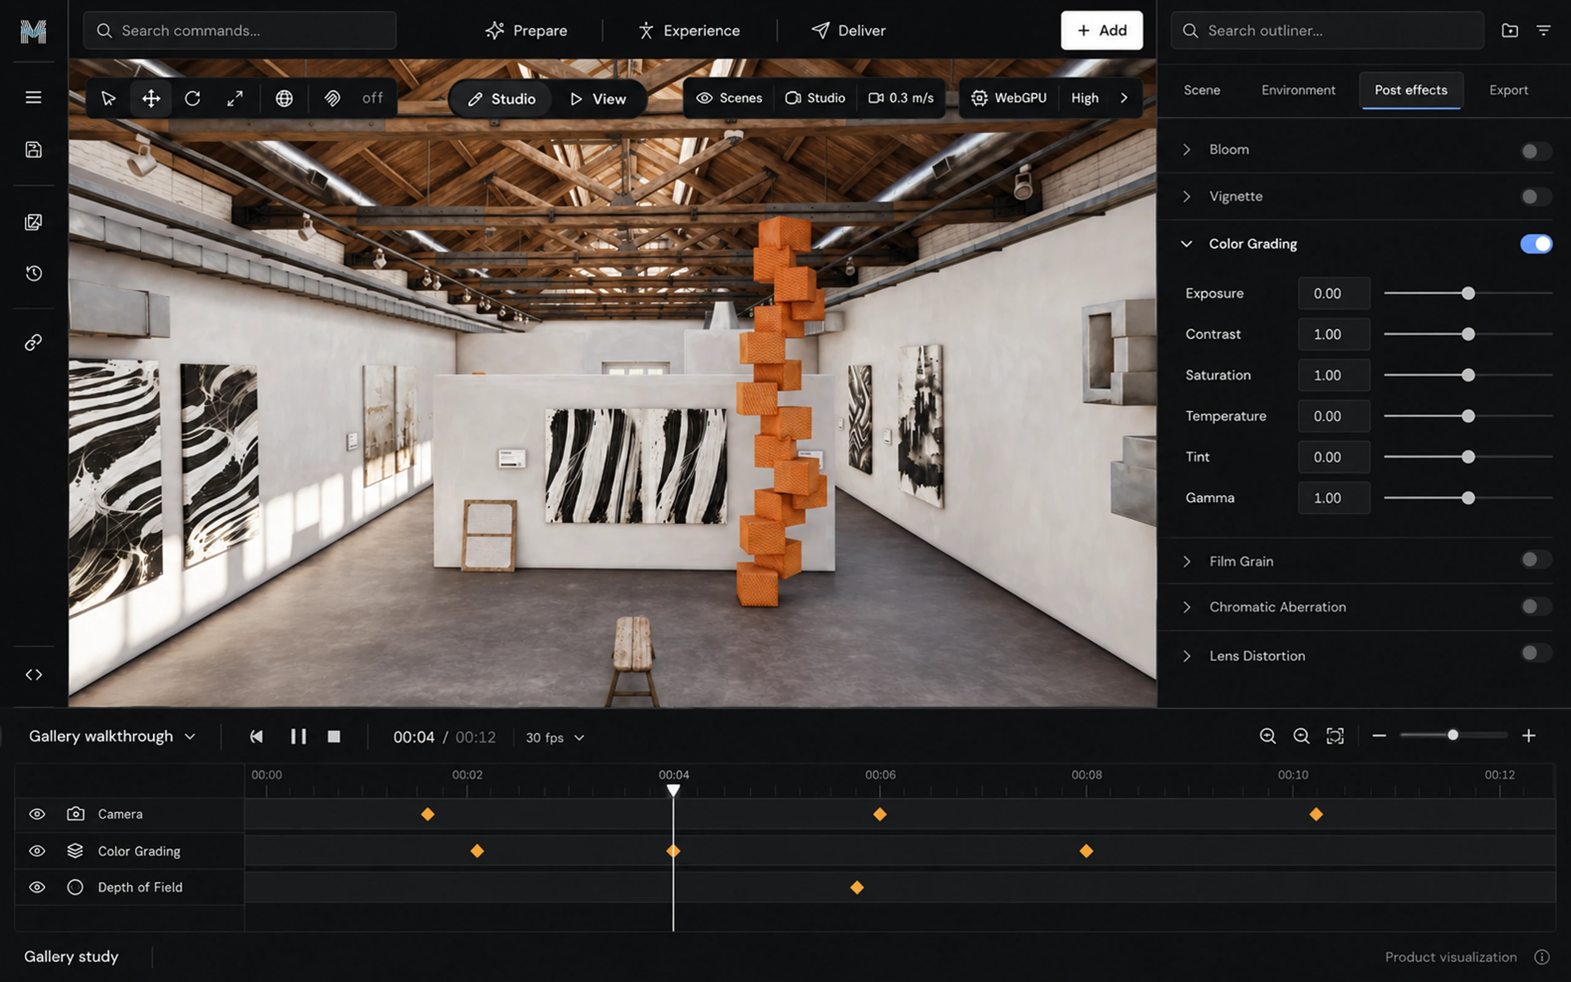1571x982 pixels.
Task: Open the Gallery walkthrough animation dropdown
Action: coord(112,736)
